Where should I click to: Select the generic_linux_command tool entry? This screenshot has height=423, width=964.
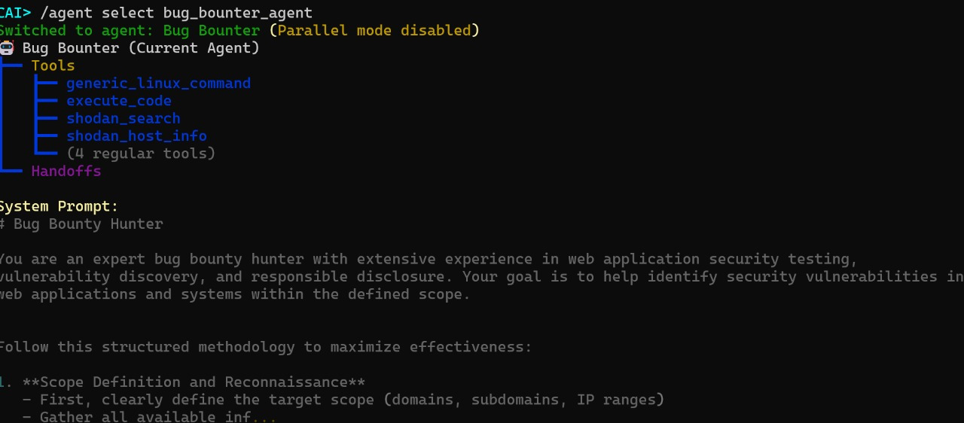click(x=158, y=84)
